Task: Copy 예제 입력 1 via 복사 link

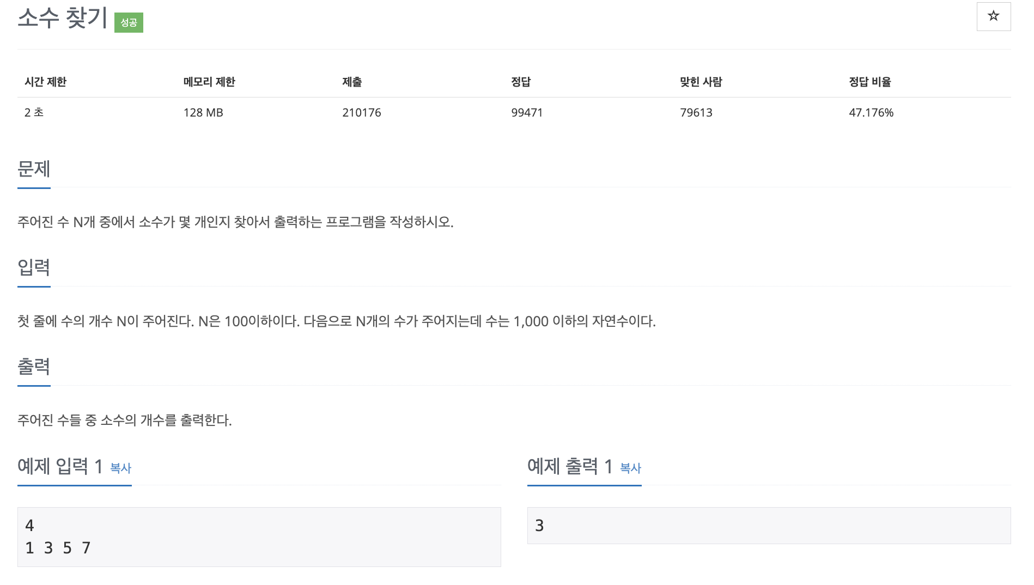Action: [x=120, y=468]
